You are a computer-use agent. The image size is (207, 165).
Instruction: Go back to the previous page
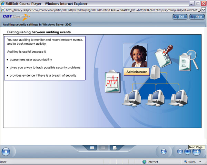(180, 152)
